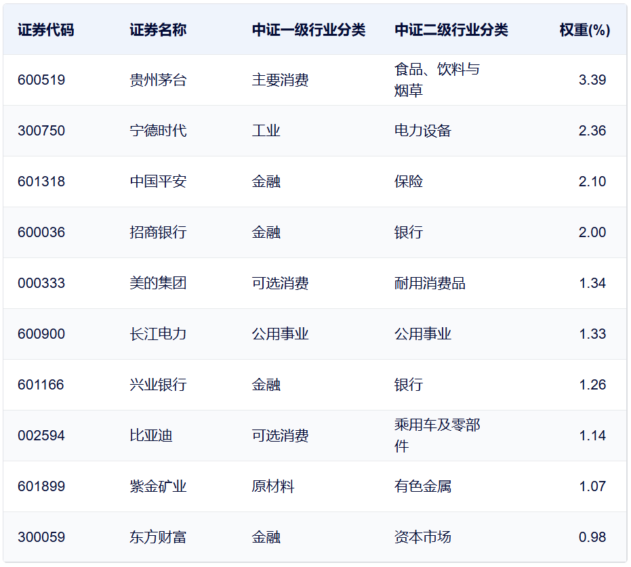Click the 原材料 cell
The height and width of the screenshot is (567, 631).
[x=273, y=486]
